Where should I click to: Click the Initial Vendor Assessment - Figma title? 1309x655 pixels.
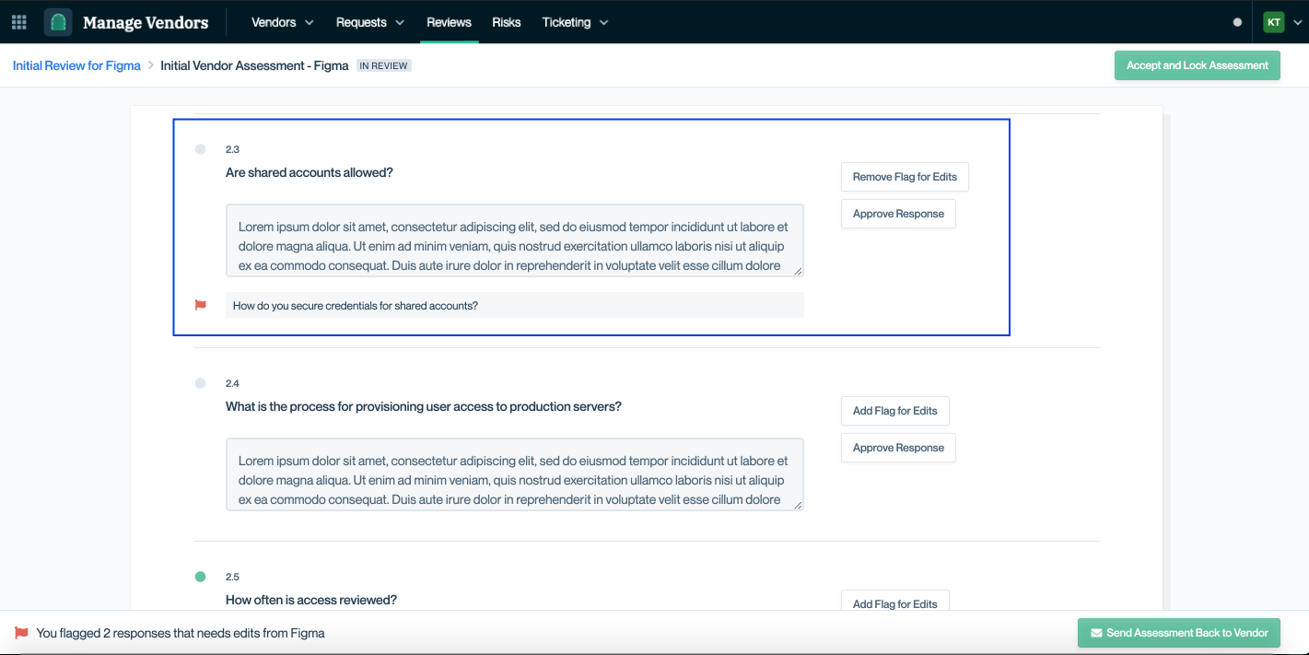(x=254, y=65)
